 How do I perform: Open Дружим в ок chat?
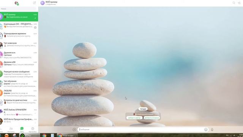pos(19,55)
